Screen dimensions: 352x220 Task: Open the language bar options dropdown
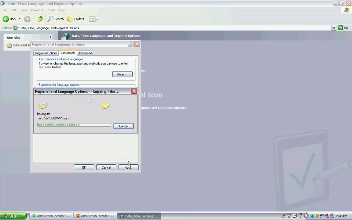pyautogui.click(x=301, y=217)
